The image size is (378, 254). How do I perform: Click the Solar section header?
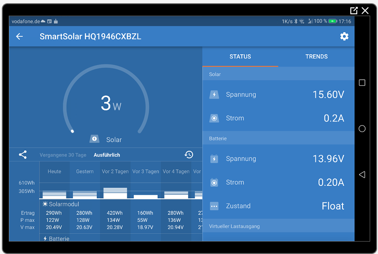pos(278,74)
